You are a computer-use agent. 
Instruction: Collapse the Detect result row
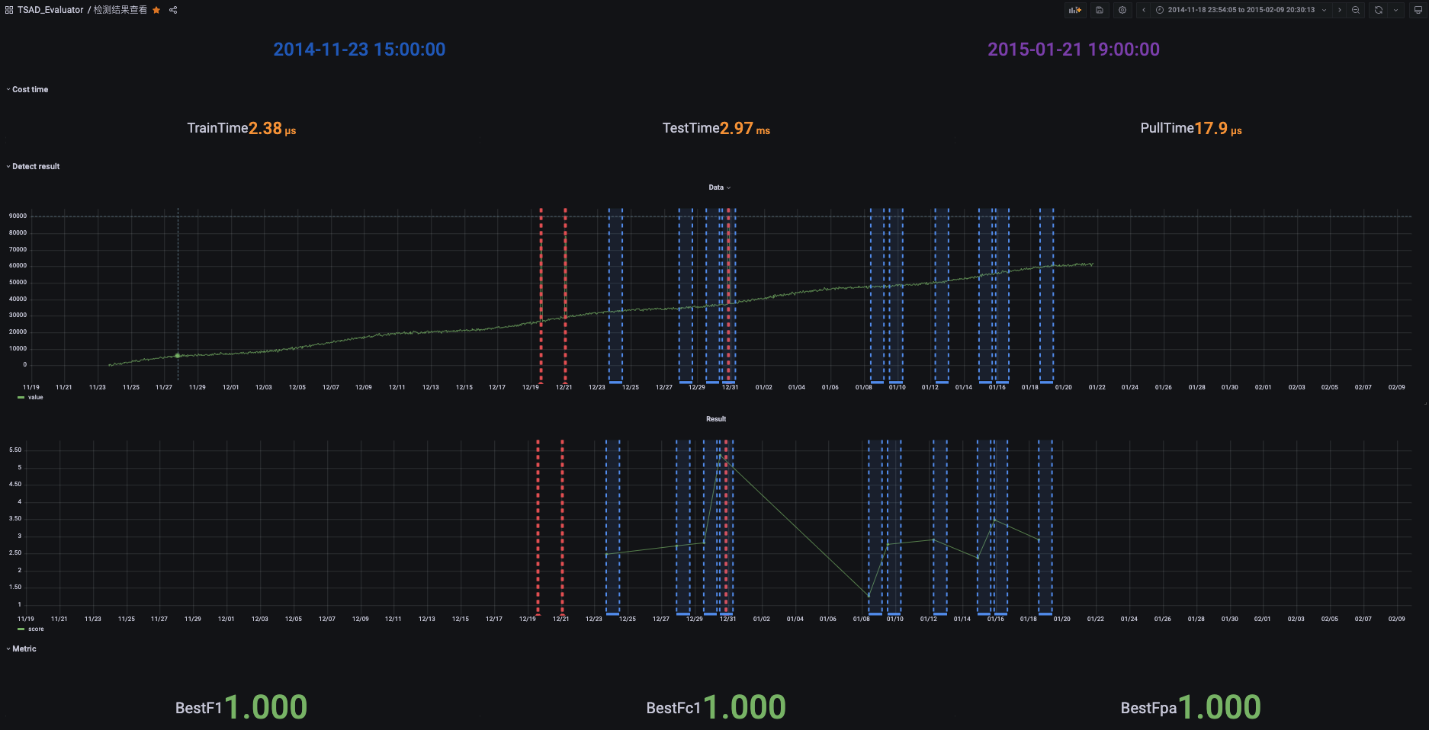(33, 166)
